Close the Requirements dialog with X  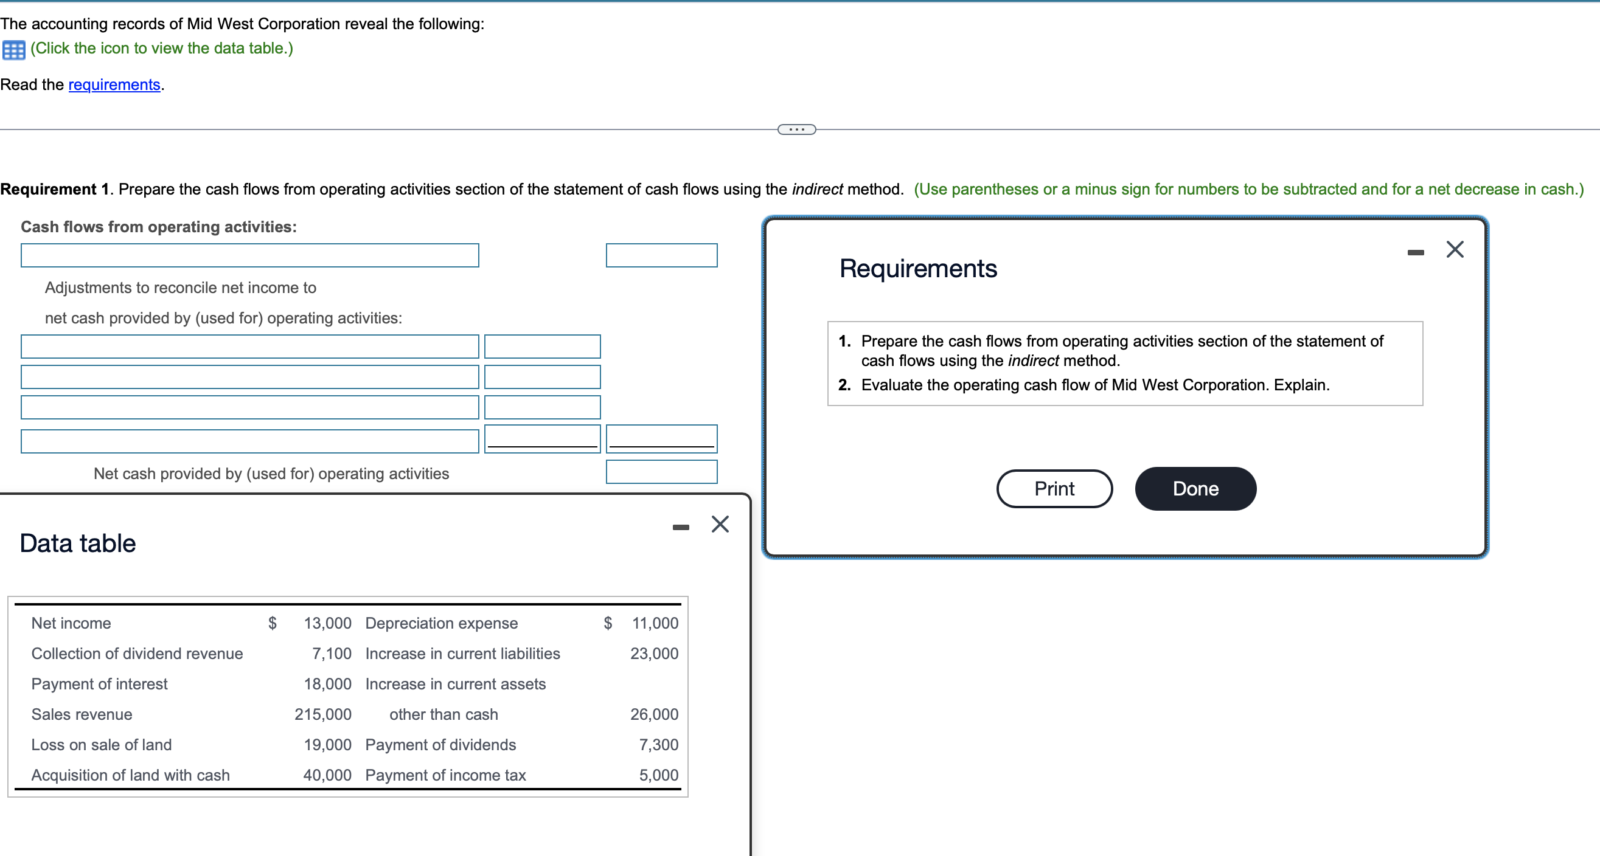click(x=1454, y=249)
